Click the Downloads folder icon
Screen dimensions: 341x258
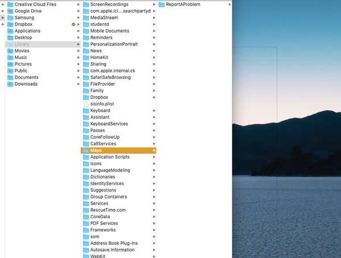click(x=10, y=84)
